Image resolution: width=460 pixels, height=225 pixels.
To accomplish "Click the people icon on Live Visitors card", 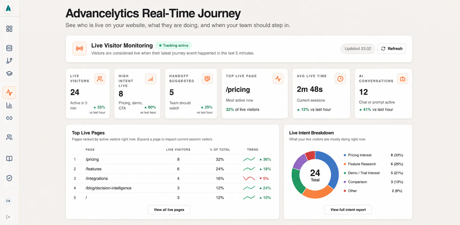I will point(100,79).
